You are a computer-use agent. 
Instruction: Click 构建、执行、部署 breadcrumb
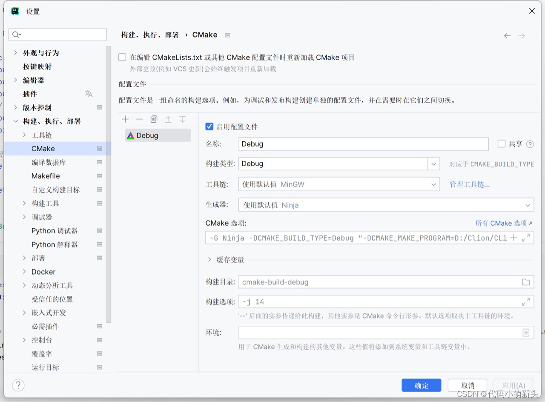point(150,35)
